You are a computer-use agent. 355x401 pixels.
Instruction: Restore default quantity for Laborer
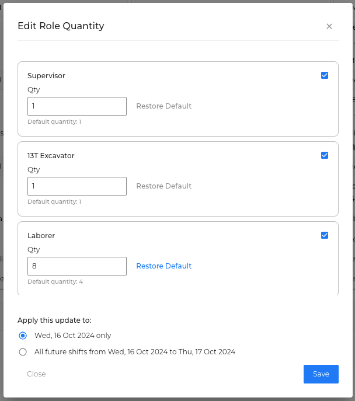click(x=163, y=266)
